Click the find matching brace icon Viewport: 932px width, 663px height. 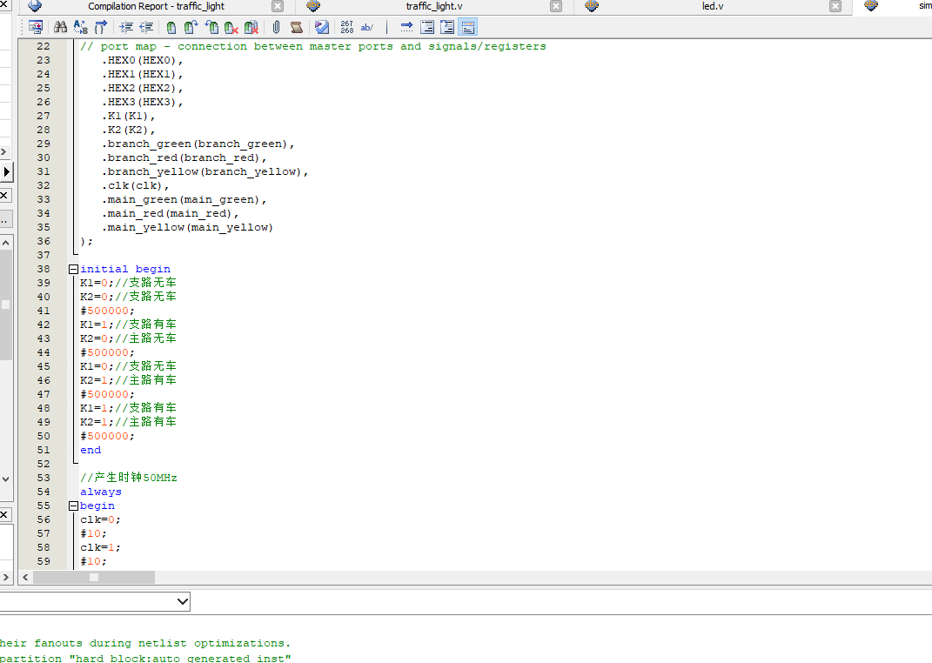tap(100, 27)
